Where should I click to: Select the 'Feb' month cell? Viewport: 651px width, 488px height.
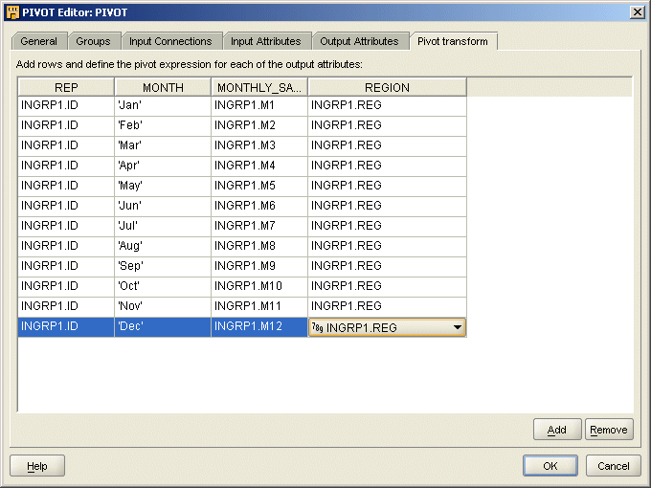pos(163,125)
